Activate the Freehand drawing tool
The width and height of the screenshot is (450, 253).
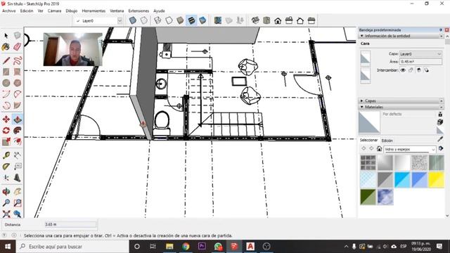click(17, 60)
